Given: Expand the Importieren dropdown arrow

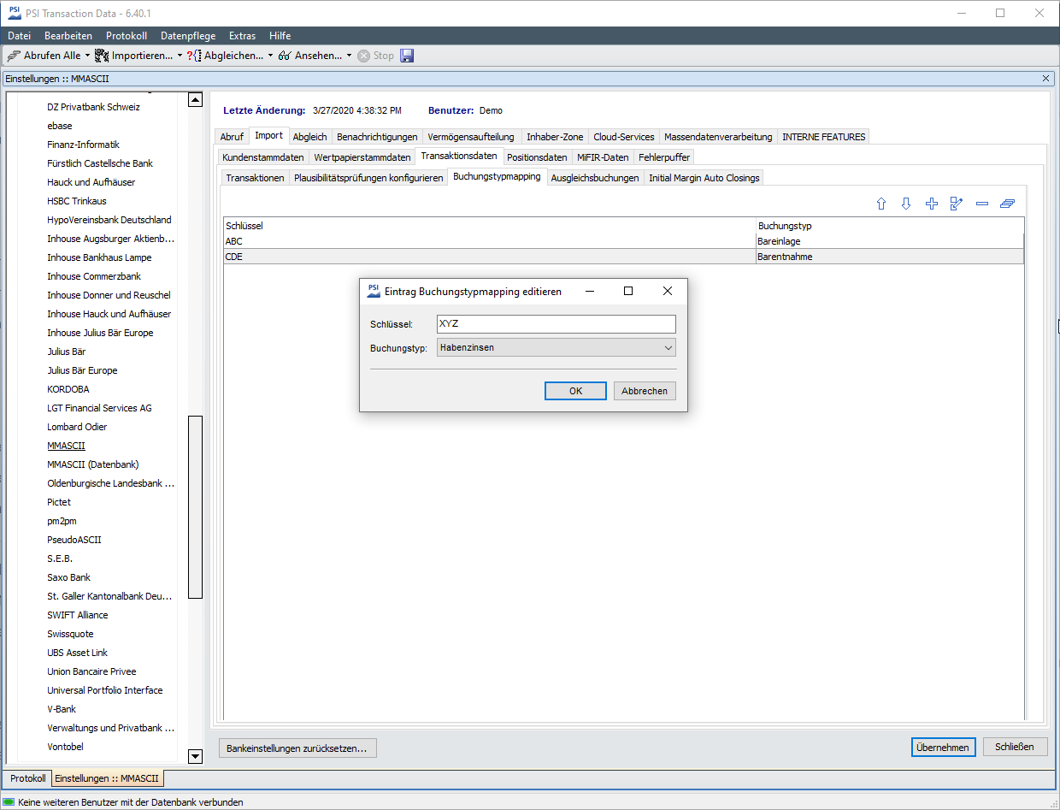Looking at the screenshot, I should click(180, 56).
